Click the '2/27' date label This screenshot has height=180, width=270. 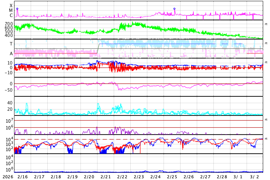point(205,177)
